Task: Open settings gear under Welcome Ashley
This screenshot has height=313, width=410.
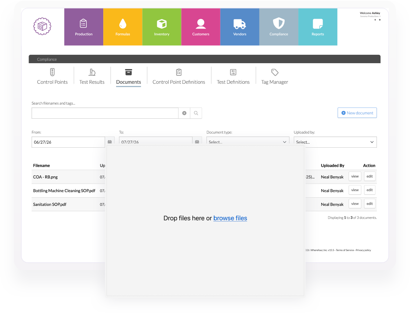Action: tap(380, 20)
